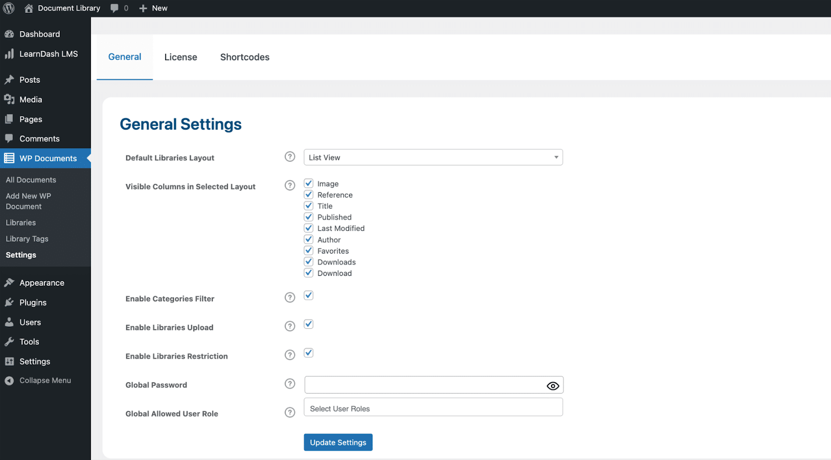831x460 pixels.
Task: Disable the Enable Libraries Restriction checkbox
Action: pyautogui.click(x=309, y=353)
